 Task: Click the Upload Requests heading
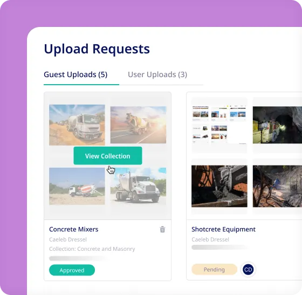[97, 49]
